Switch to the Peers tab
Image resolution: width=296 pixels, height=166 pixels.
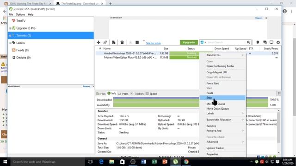point(123,94)
